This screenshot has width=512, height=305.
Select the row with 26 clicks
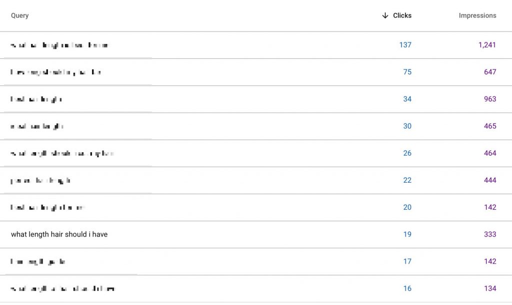coord(256,153)
